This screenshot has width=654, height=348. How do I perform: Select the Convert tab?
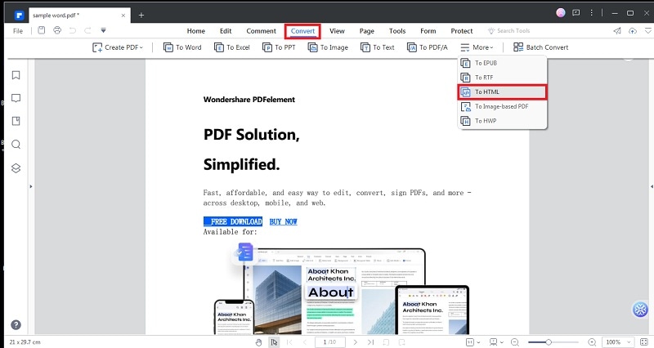302,31
